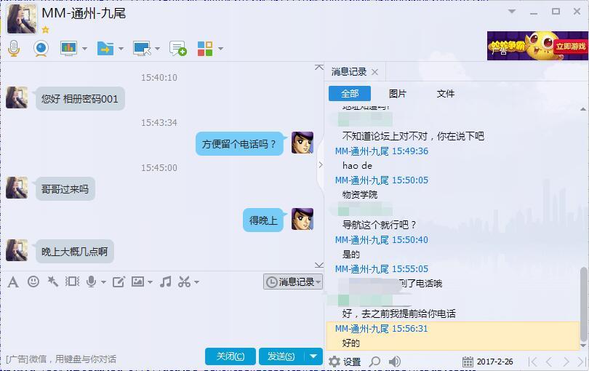Expand the send button options arrow

(x=313, y=356)
